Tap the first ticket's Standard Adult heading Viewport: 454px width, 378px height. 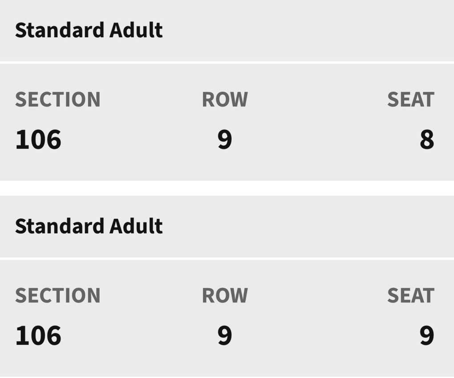[89, 30]
